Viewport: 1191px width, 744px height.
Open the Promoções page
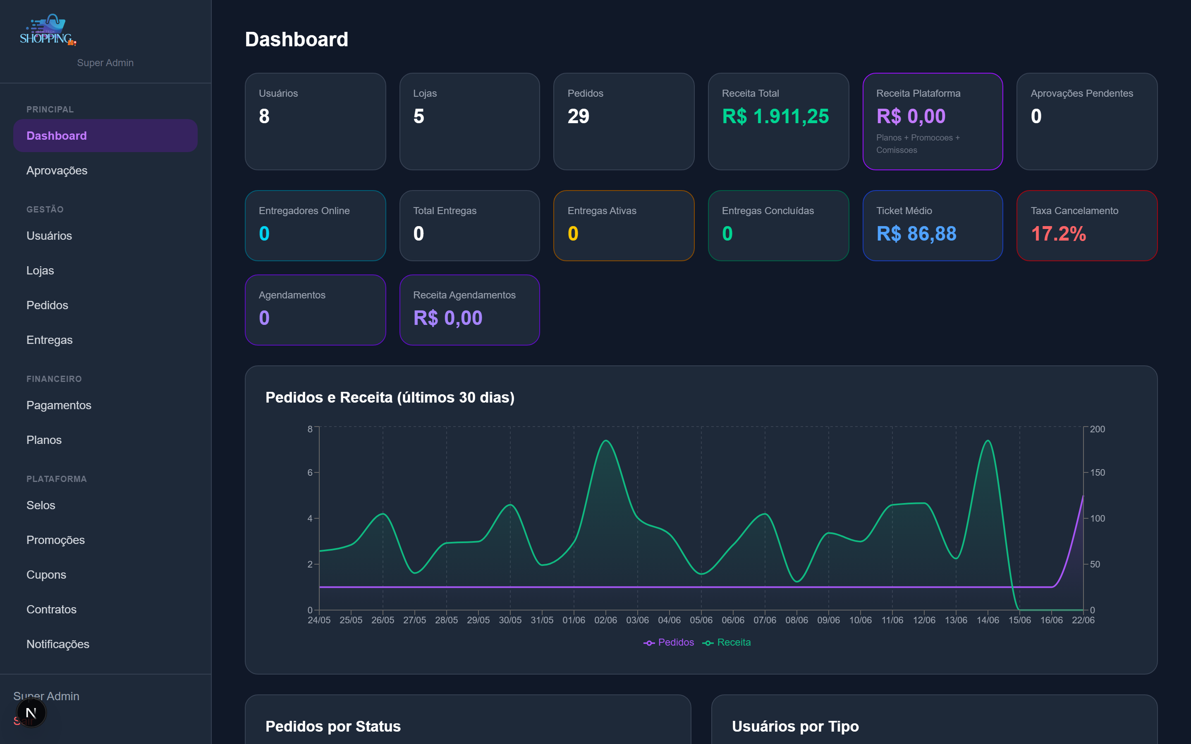pyautogui.click(x=105, y=540)
